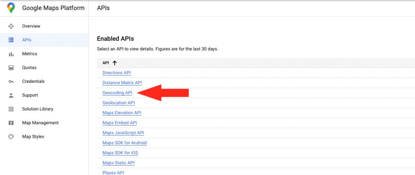Open the Geolocation API link
Viewport: 415px width, 175px height.
coord(119,103)
